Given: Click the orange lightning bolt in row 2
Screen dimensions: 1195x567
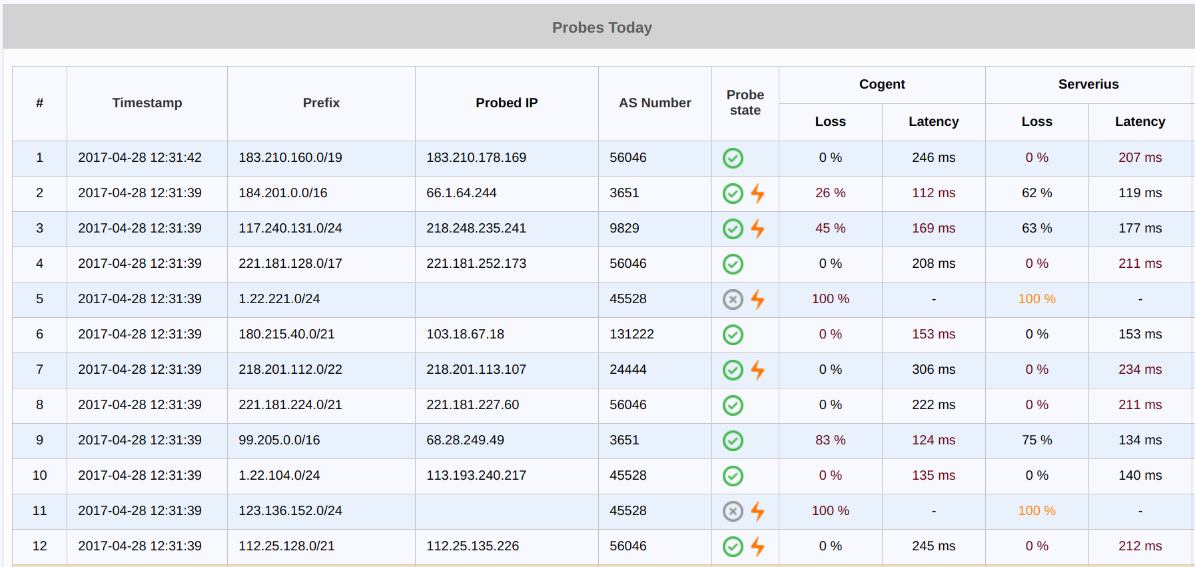Looking at the screenshot, I should point(757,193).
